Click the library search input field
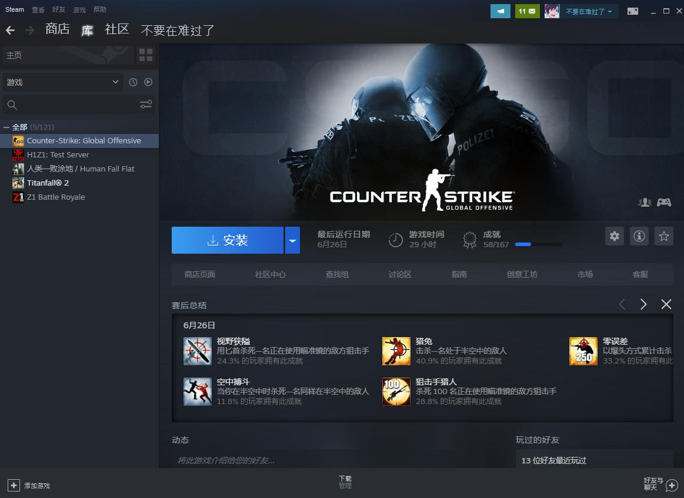 79,105
